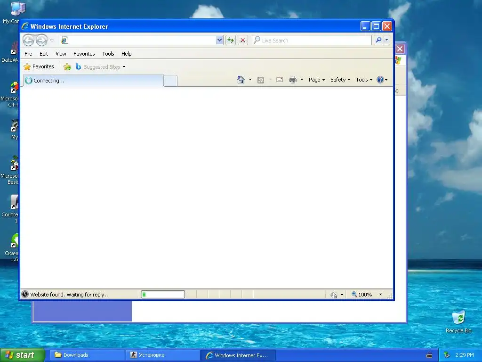482x362 pixels.
Task: Open the Tools command bar menu
Action: [364, 80]
